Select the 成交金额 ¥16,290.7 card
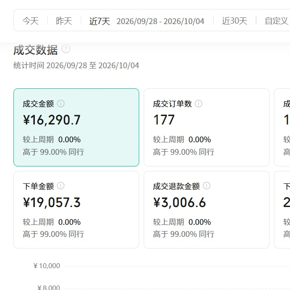290x290 pixels. [76, 127]
